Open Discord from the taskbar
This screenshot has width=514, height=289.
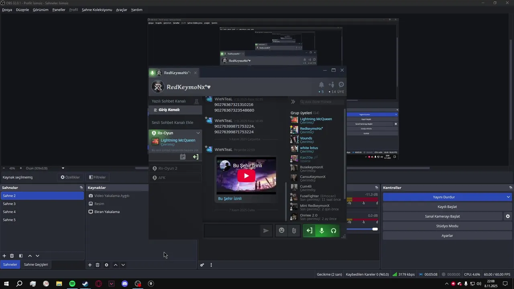coord(125,284)
